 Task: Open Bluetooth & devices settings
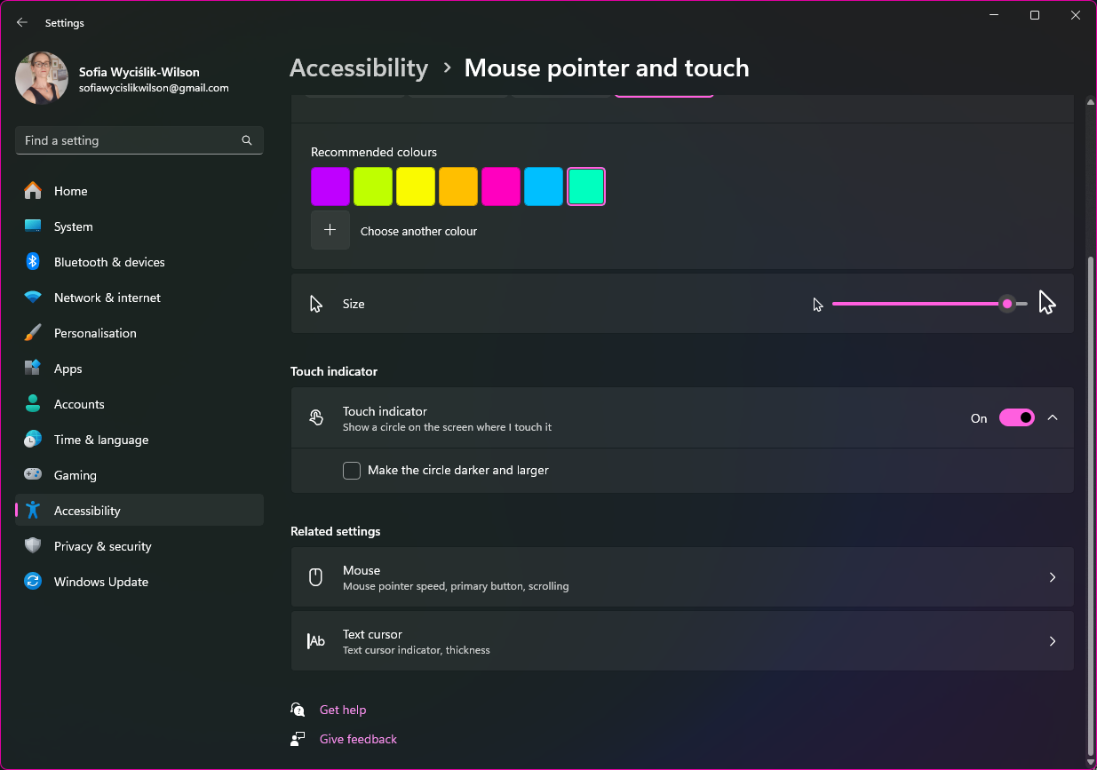point(139,262)
